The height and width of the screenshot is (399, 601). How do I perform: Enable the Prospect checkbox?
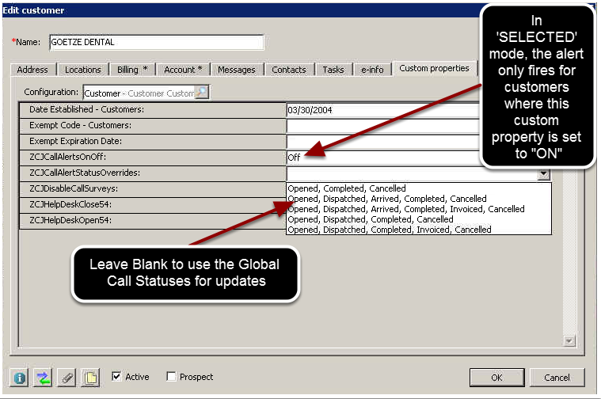171,376
